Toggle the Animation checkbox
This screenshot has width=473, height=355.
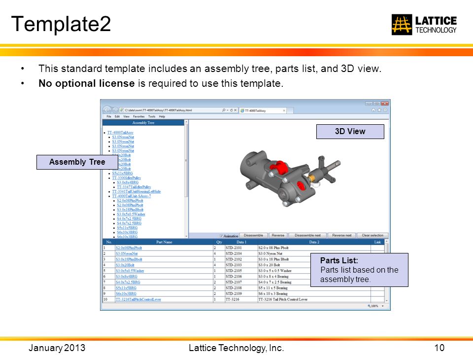point(221,236)
